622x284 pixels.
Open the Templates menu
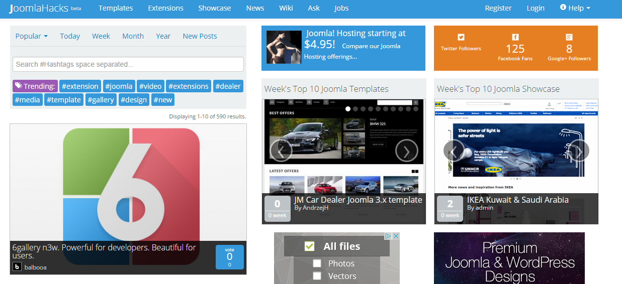pyautogui.click(x=116, y=8)
